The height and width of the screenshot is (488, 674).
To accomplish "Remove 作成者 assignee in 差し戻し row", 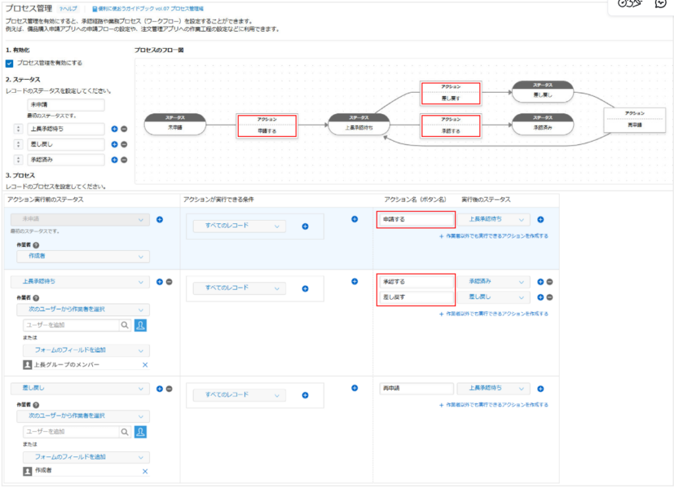I will (145, 472).
